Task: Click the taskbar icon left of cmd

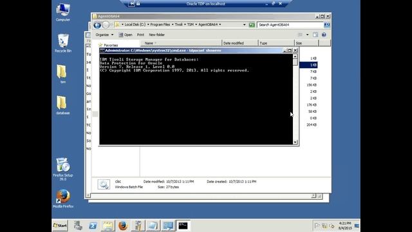Action: click(168, 226)
